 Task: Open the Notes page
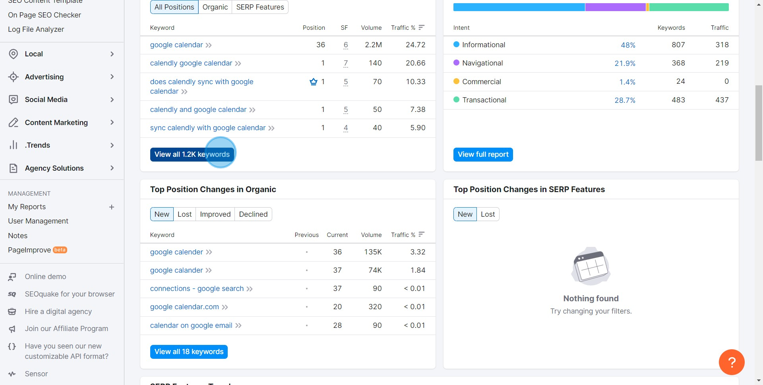(x=18, y=236)
